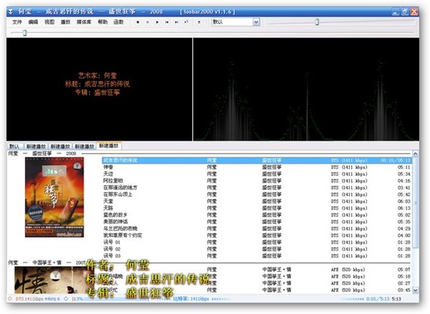Select the track 讯号 03
Screen dimensions: 430x314
pyautogui.click(x=257, y=256)
